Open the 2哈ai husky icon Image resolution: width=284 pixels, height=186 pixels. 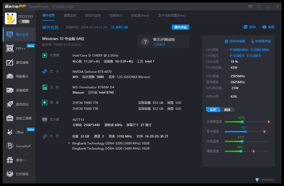point(10,132)
